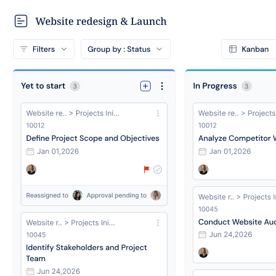Open card menu for Define Project Scope
276x276 pixels.
(158, 113)
